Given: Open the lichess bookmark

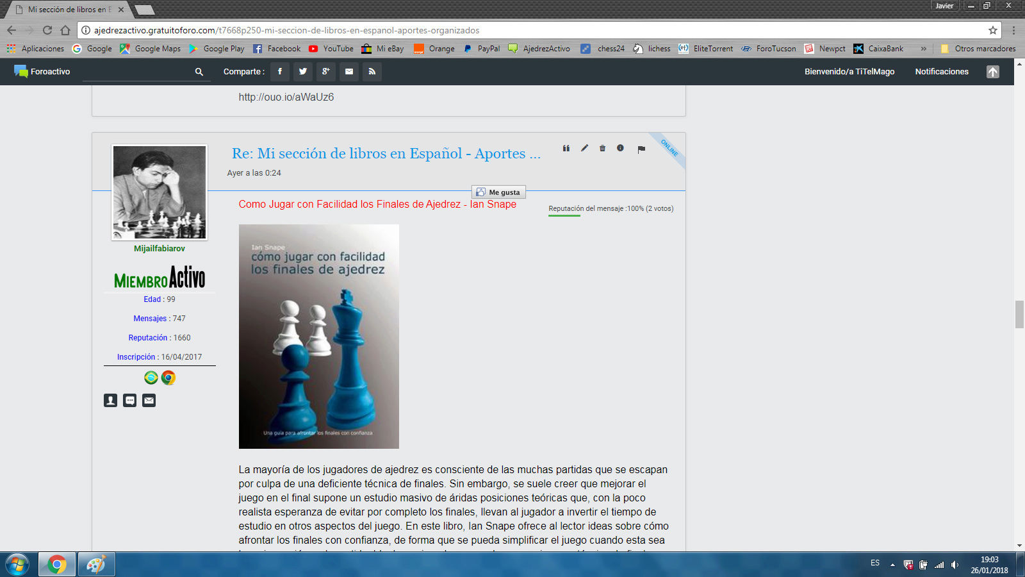Looking at the screenshot, I should click(x=652, y=49).
